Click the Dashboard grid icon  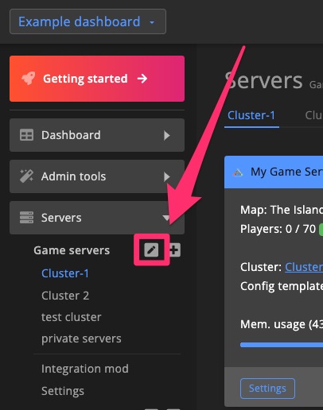coord(26,135)
